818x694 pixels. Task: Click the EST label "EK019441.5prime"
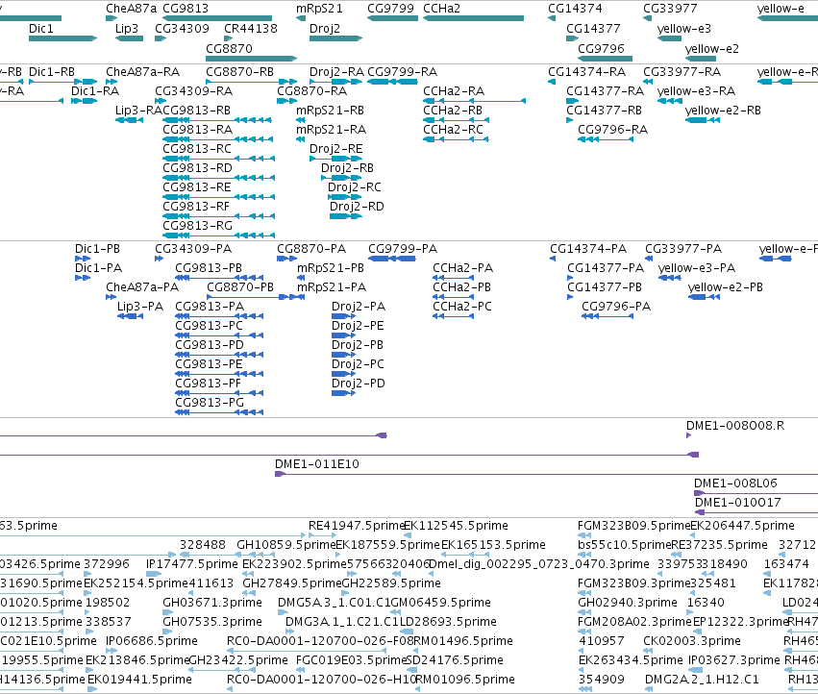(139, 680)
